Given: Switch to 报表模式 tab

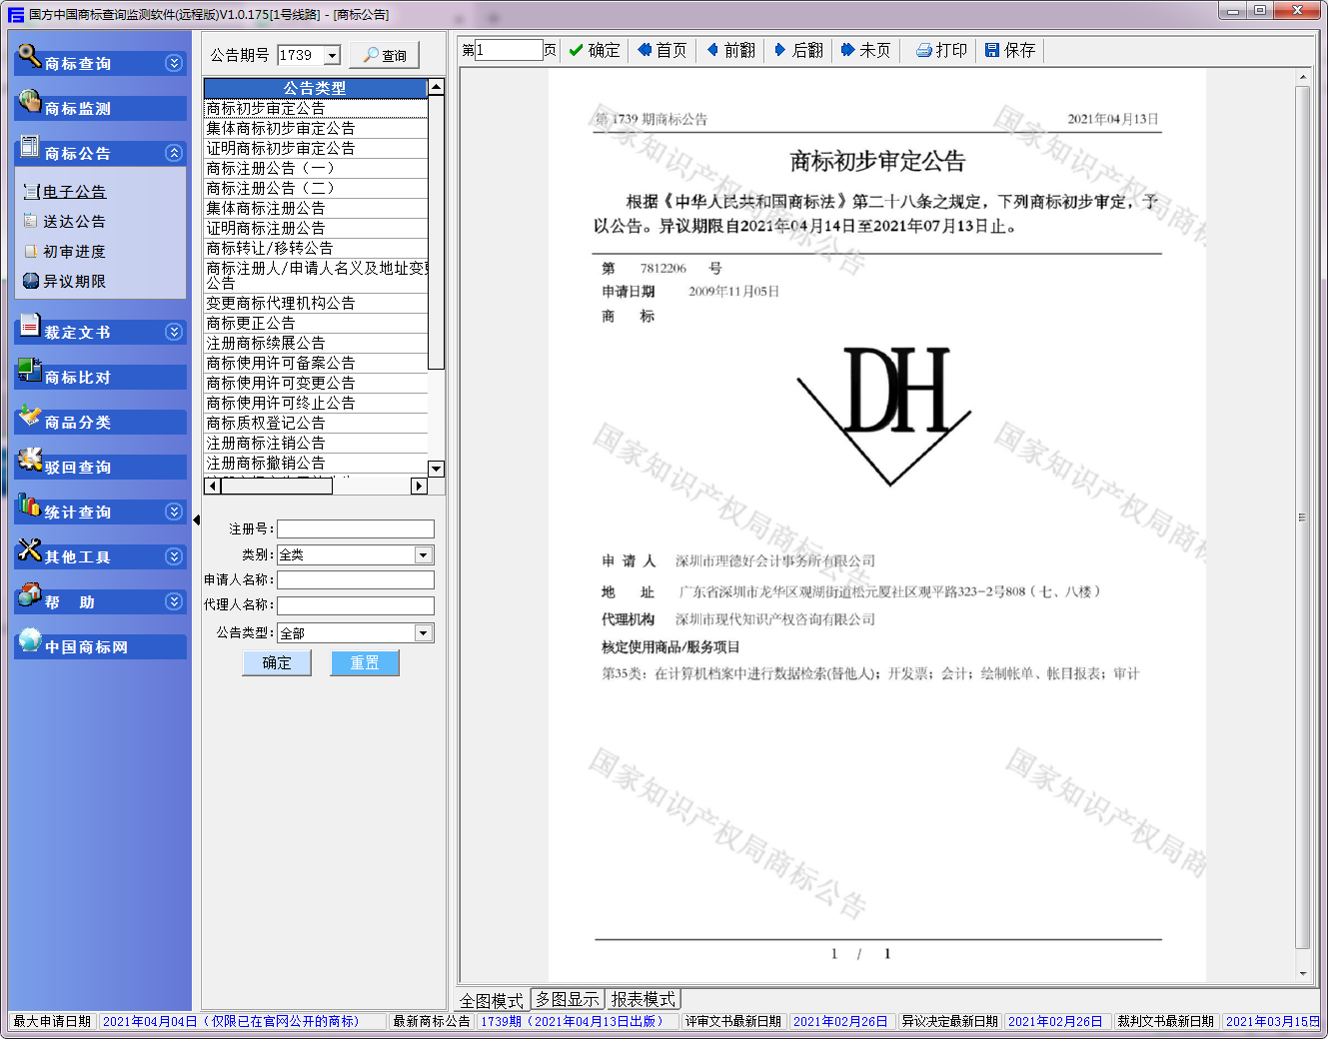Looking at the screenshot, I should tap(644, 999).
